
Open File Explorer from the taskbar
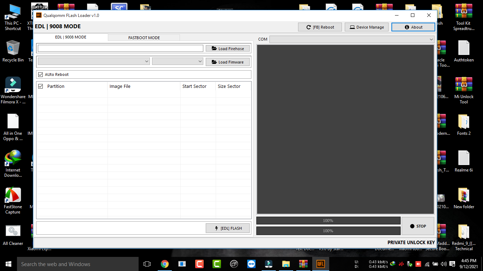tap(286, 264)
